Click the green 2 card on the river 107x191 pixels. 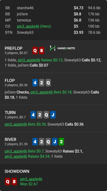click(61, 142)
